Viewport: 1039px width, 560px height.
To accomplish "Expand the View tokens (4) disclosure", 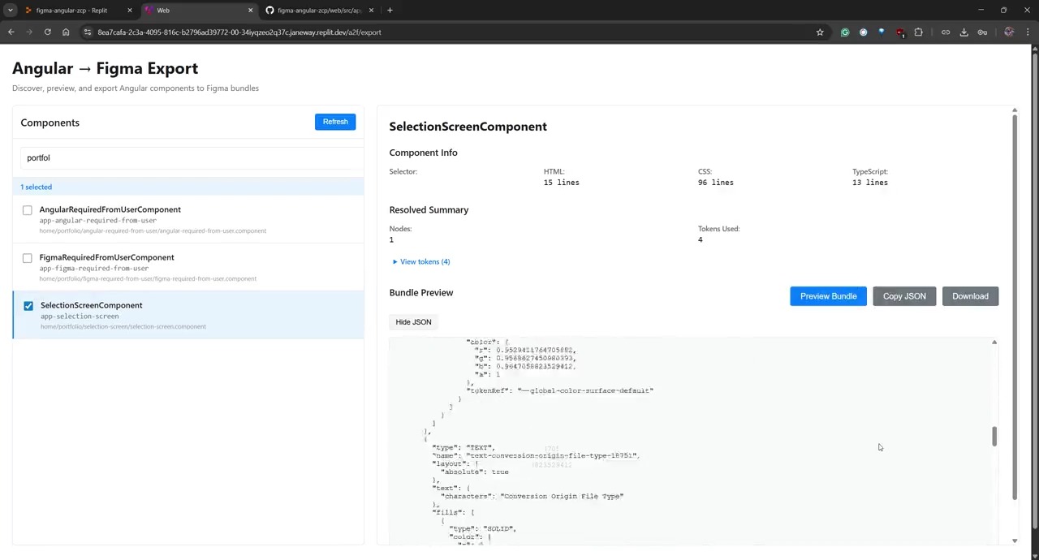I will click(x=421, y=261).
